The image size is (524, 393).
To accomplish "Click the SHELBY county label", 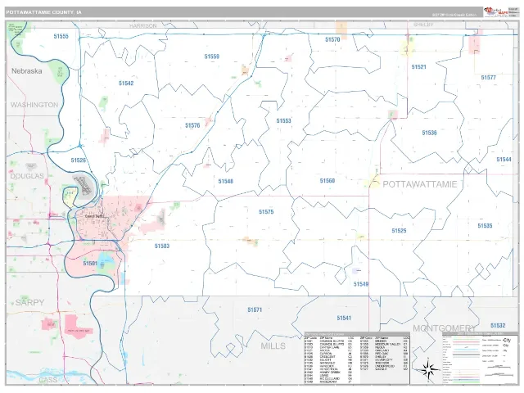I will pos(423,25).
